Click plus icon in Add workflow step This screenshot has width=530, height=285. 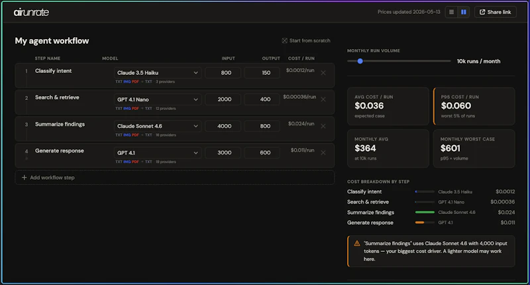24,178
